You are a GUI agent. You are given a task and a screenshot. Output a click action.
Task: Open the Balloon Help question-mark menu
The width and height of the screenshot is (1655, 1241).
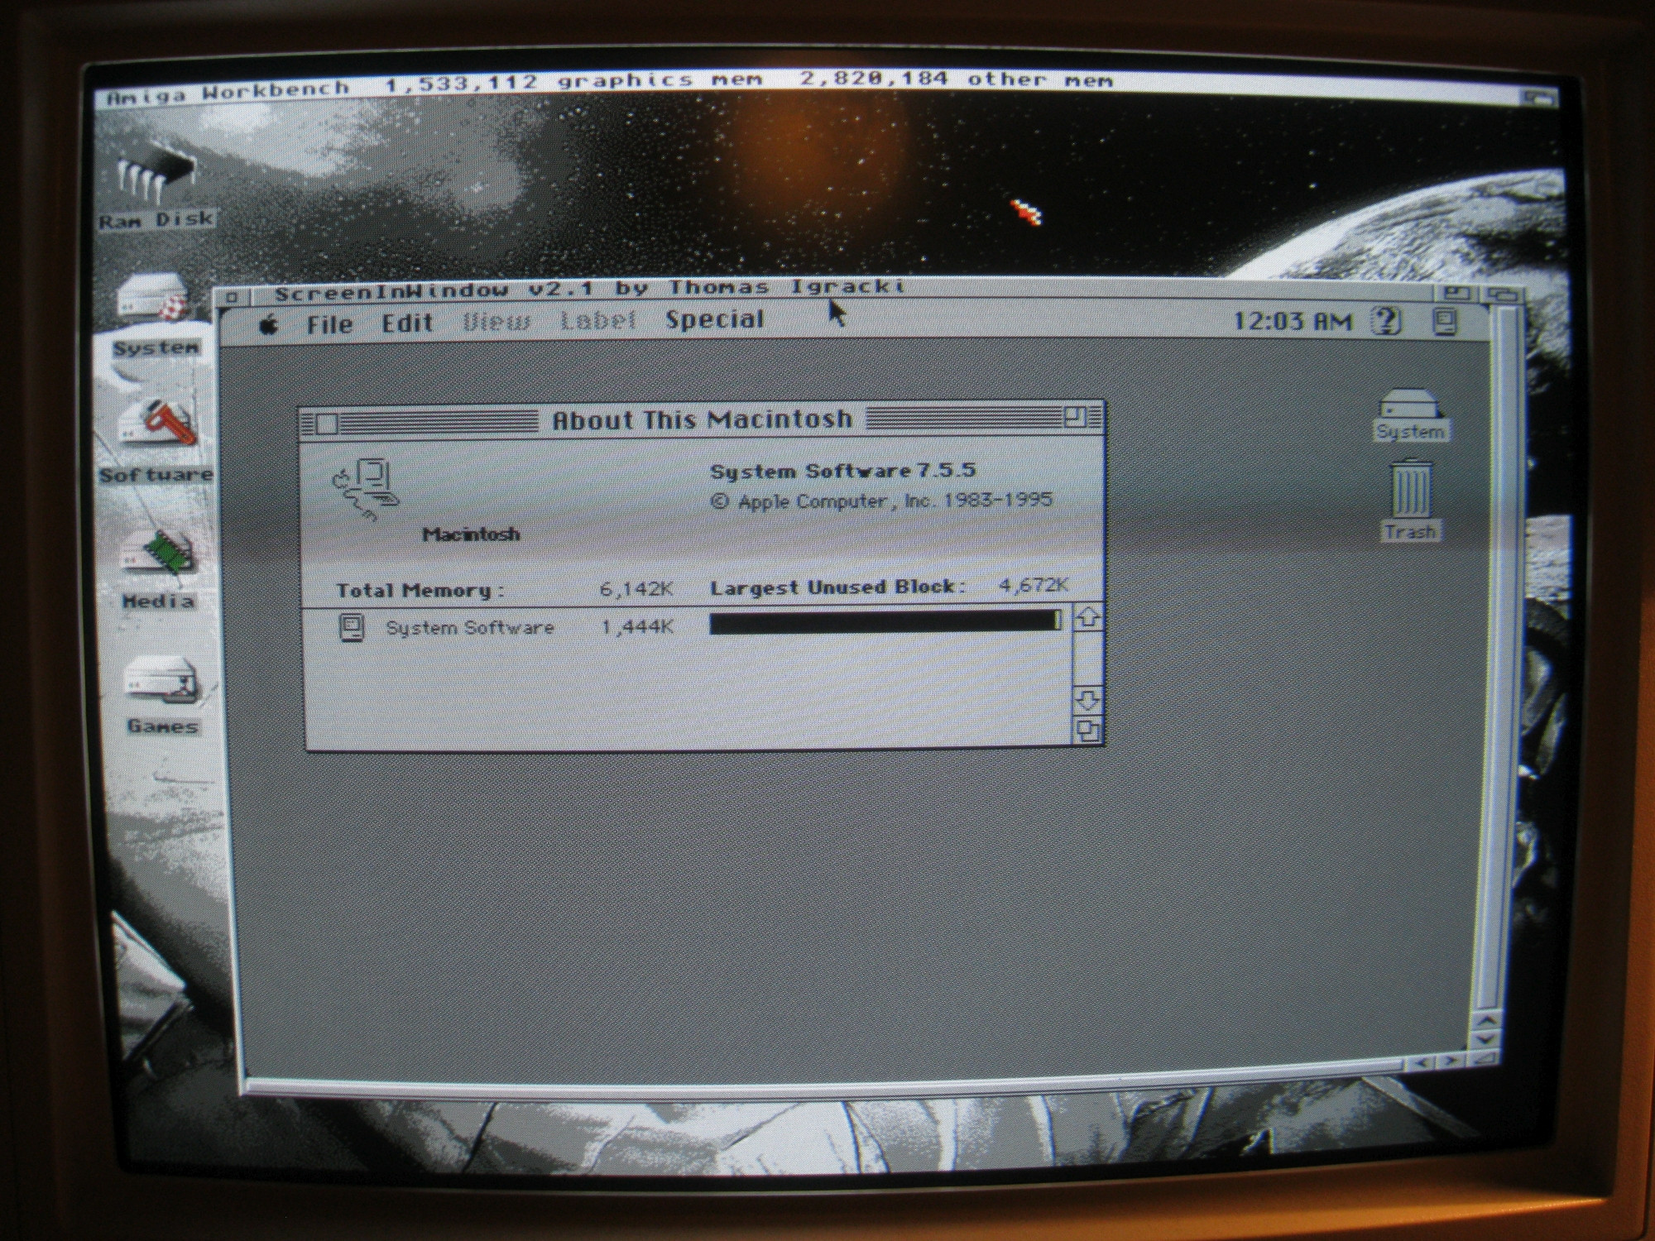tap(1387, 320)
